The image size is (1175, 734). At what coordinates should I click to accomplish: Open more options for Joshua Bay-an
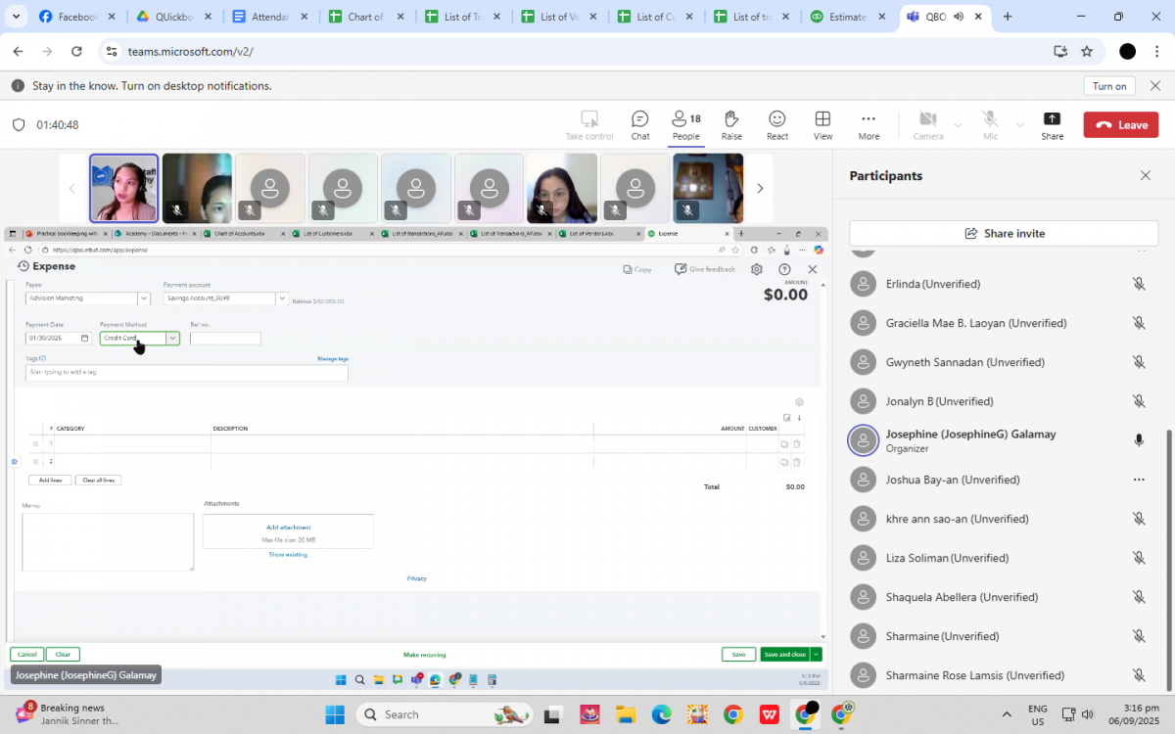pyautogui.click(x=1138, y=480)
